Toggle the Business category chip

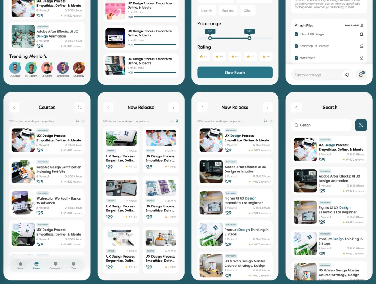(228, 11)
